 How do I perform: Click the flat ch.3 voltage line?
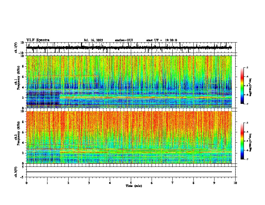[129, 172]
